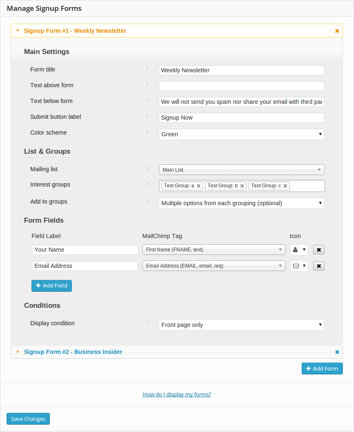Delete Signup Form #2 Business Insider
354x432 pixels.
click(337, 352)
